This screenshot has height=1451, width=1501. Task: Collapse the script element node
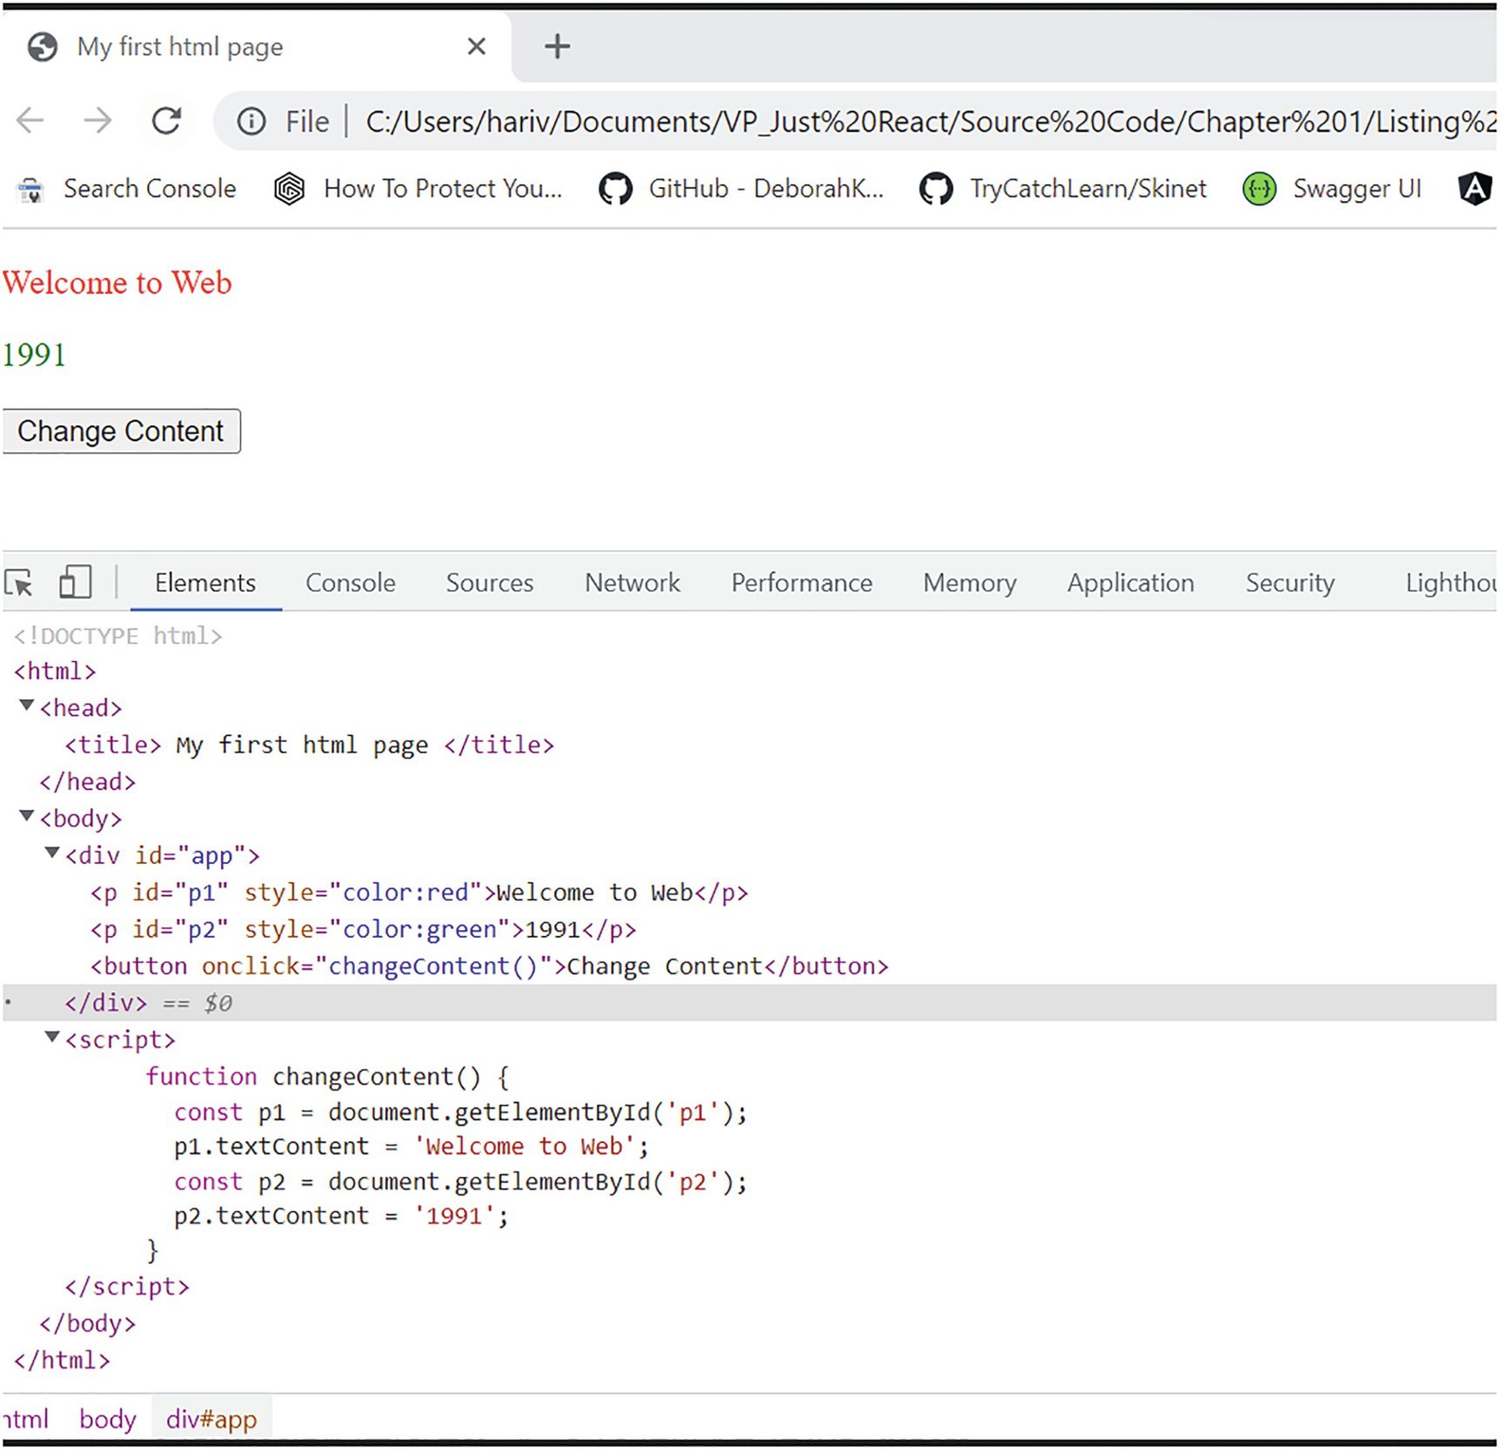(x=52, y=1037)
